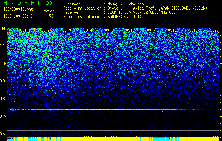Click the 0915 time marker
This screenshot has width=222, height=141.
[x=109, y=30]
